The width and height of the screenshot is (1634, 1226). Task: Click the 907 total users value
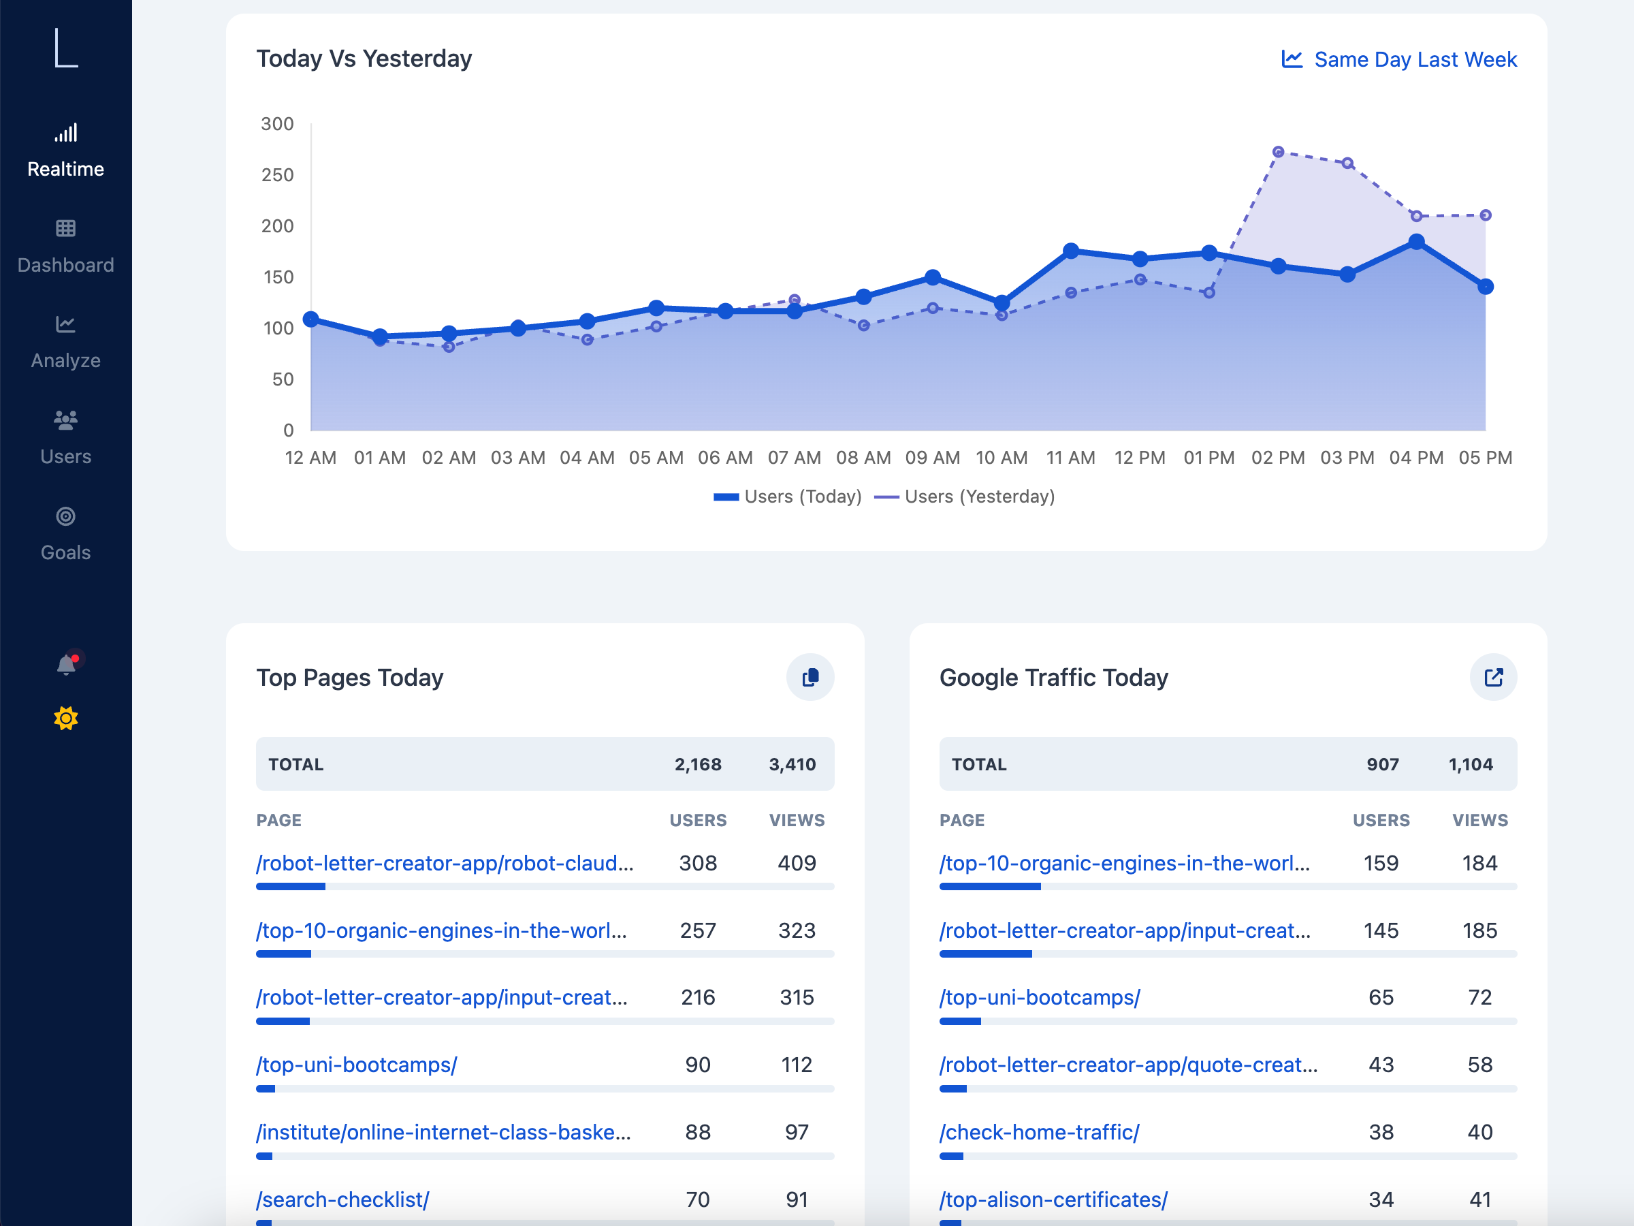click(1383, 764)
